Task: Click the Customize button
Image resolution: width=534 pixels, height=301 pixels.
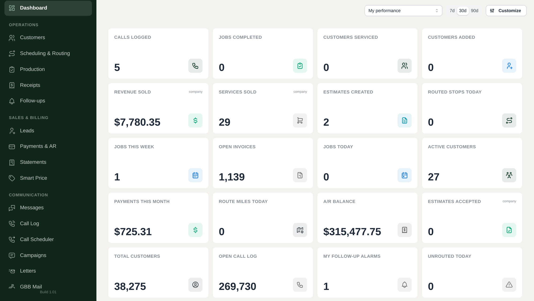Action: (506, 11)
